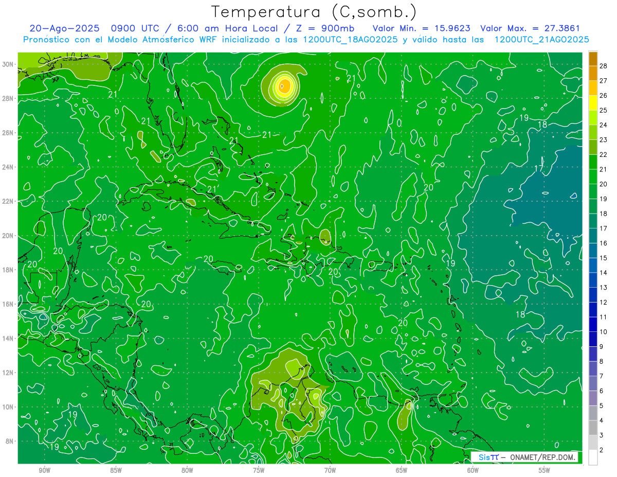Click the '25' label on color scale

click(x=603, y=110)
